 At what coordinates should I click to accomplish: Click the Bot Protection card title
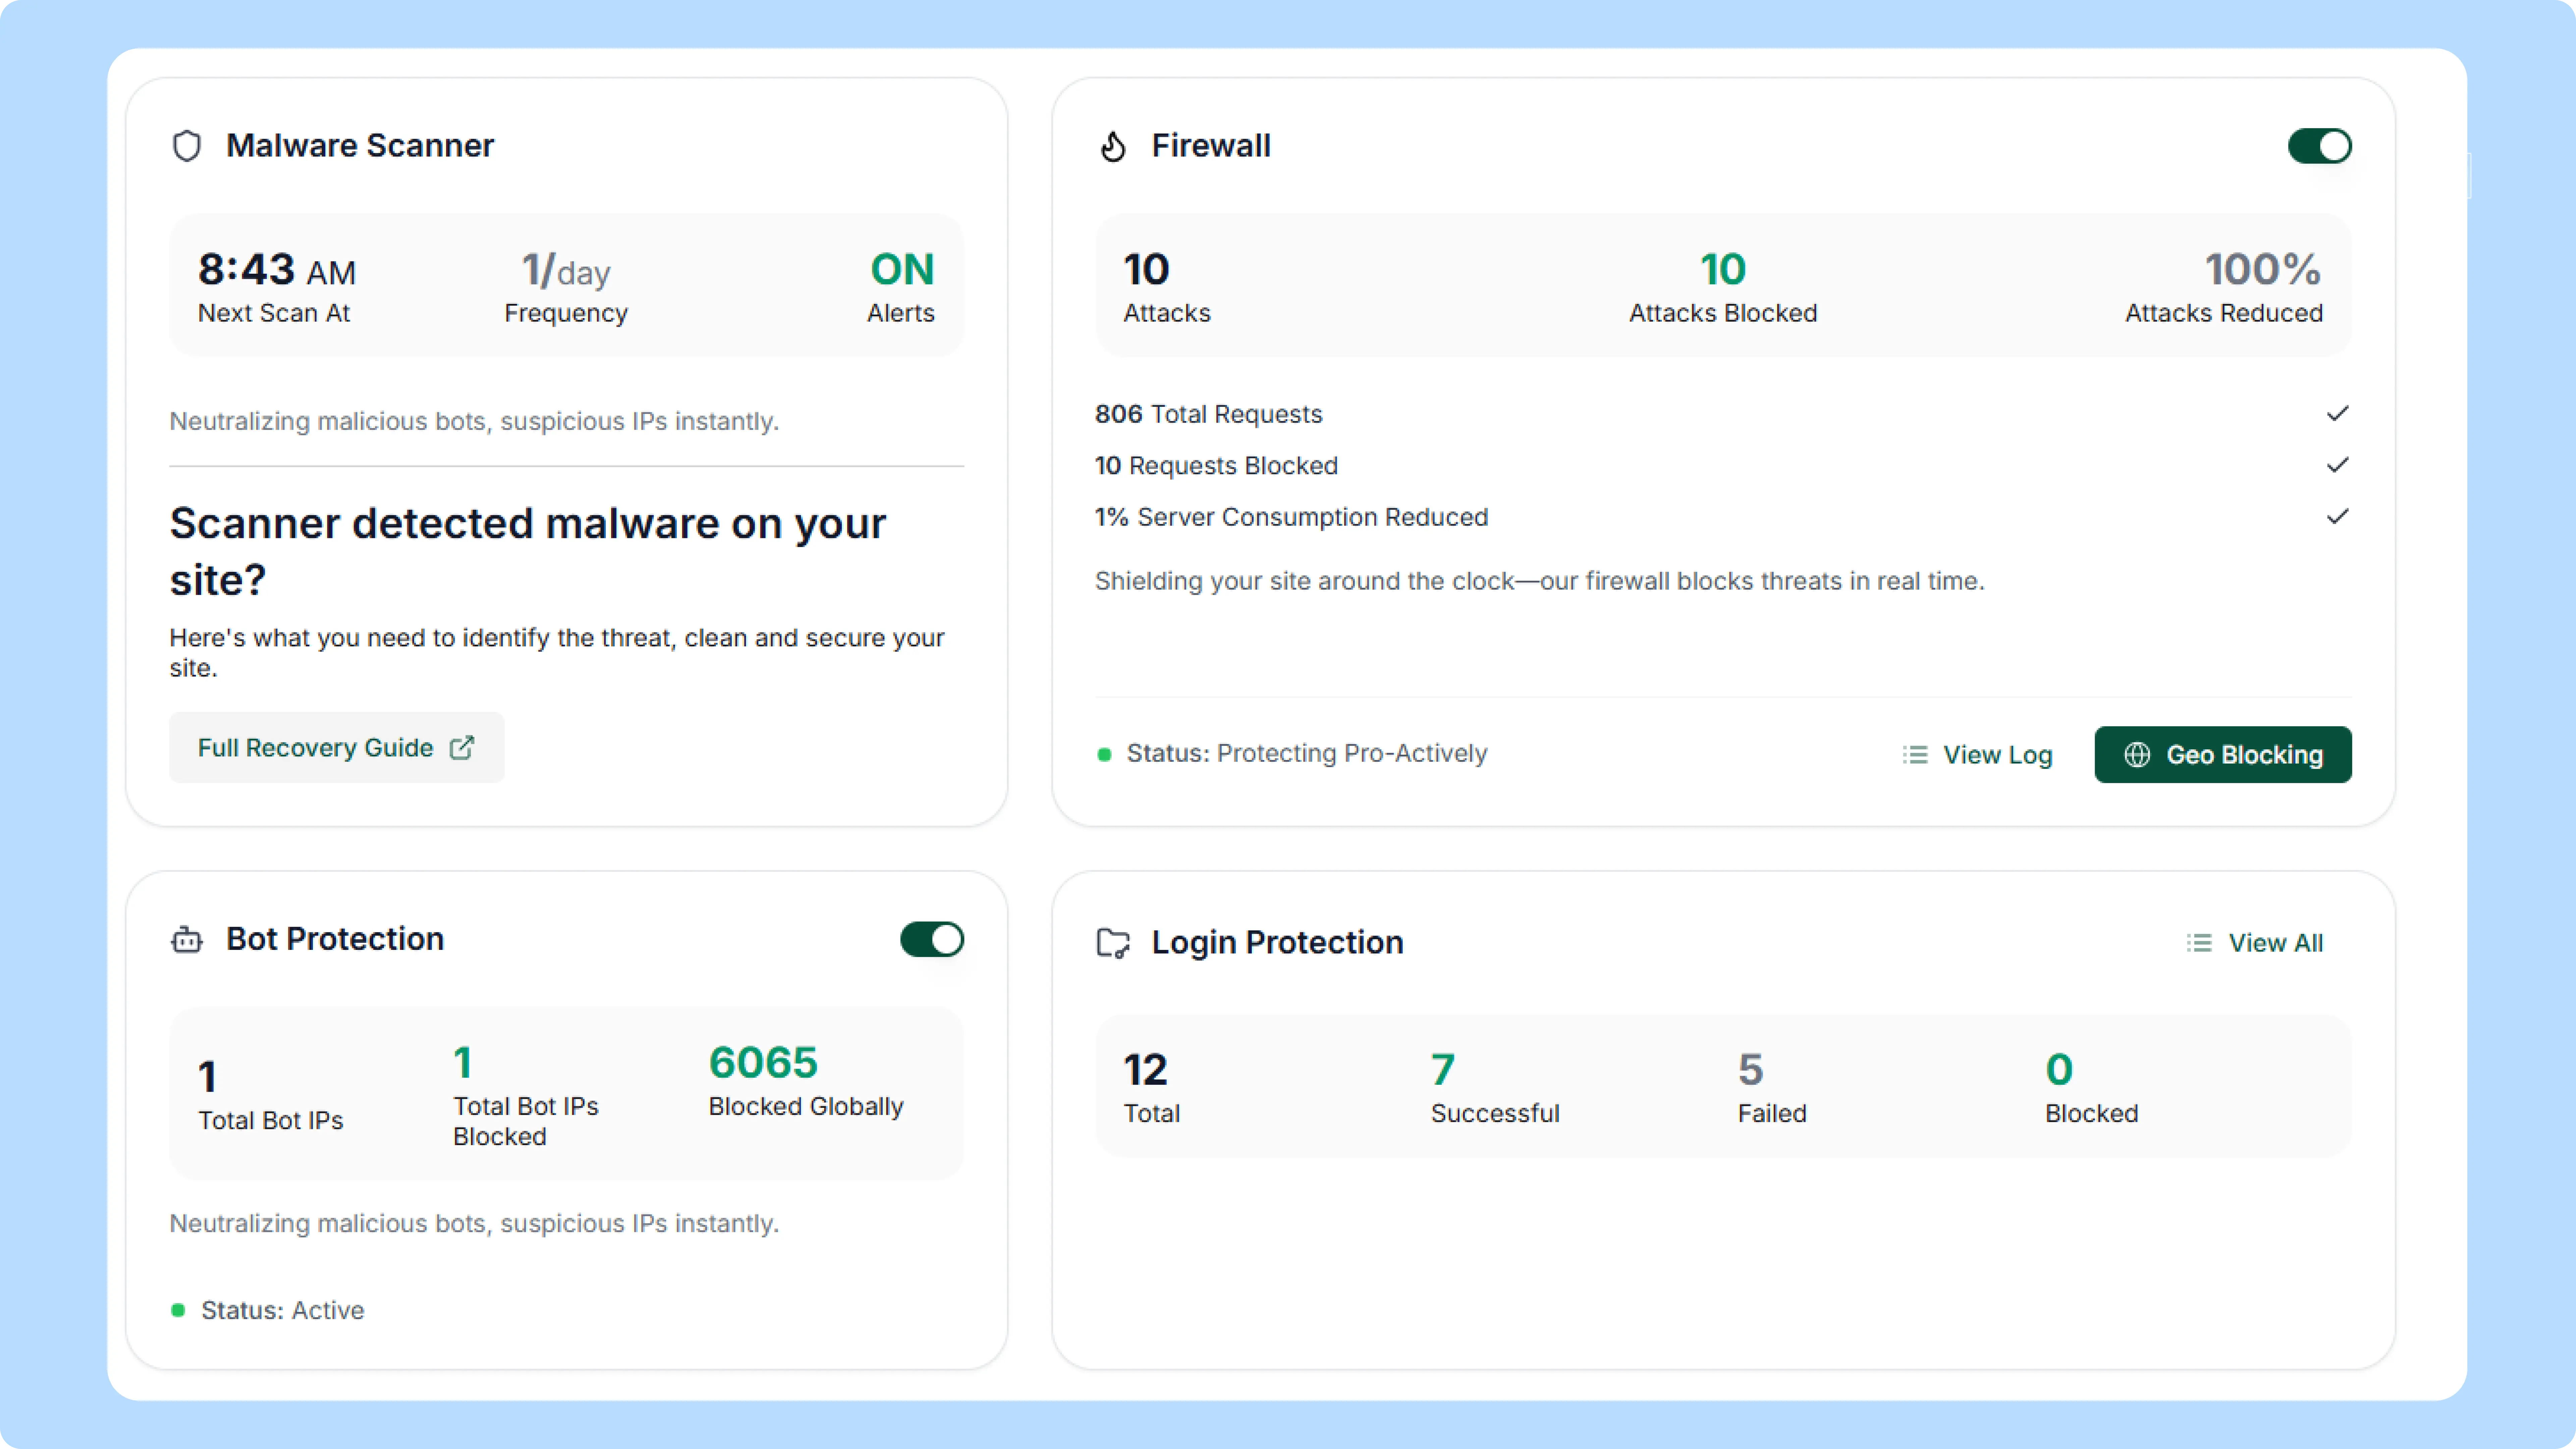(x=335, y=939)
